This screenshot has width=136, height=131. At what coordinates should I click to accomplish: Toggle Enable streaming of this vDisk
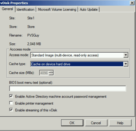pyautogui.click(x=11, y=110)
